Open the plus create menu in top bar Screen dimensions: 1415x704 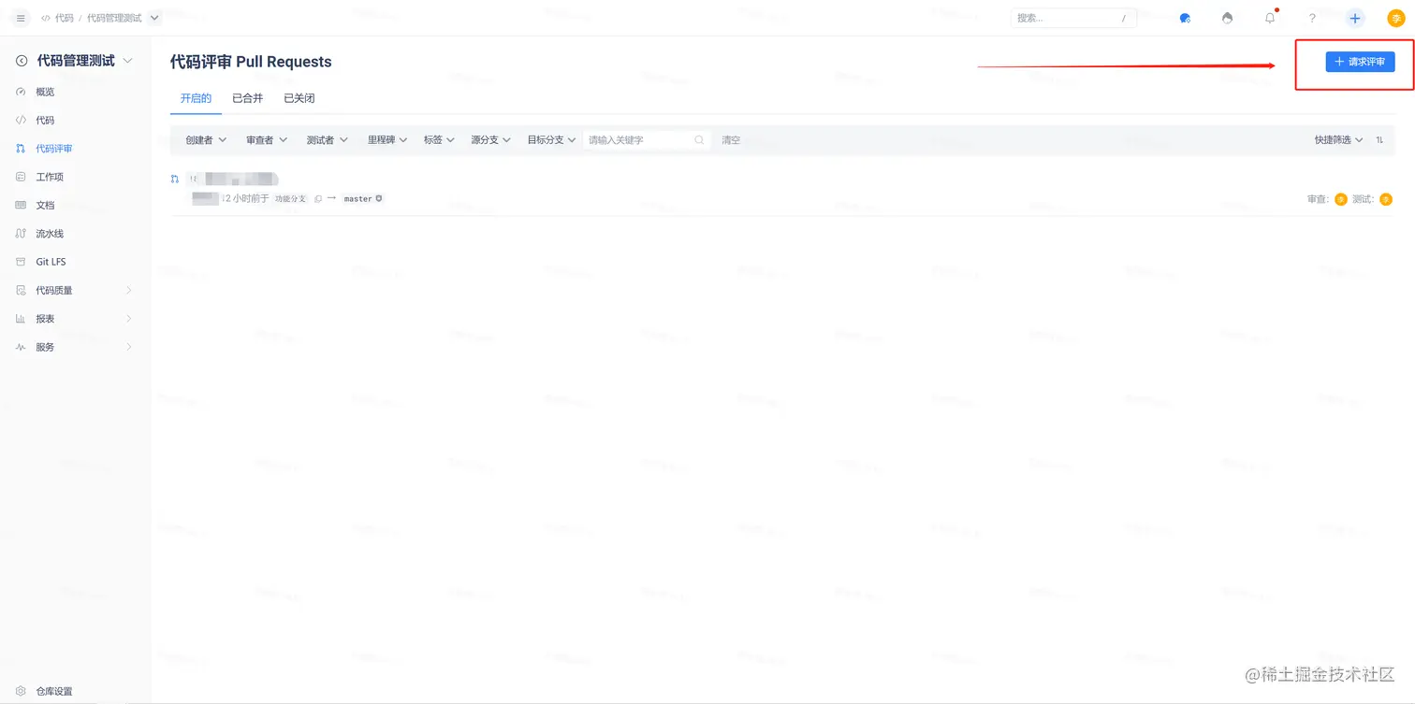point(1354,18)
